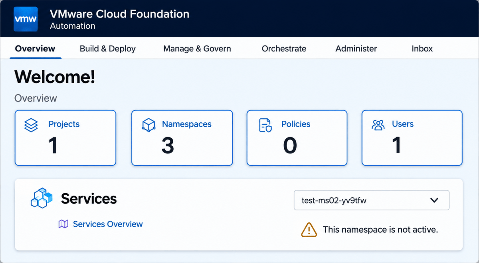Click the Projects count value 1
This screenshot has height=263, width=479.
click(x=53, y=145)
